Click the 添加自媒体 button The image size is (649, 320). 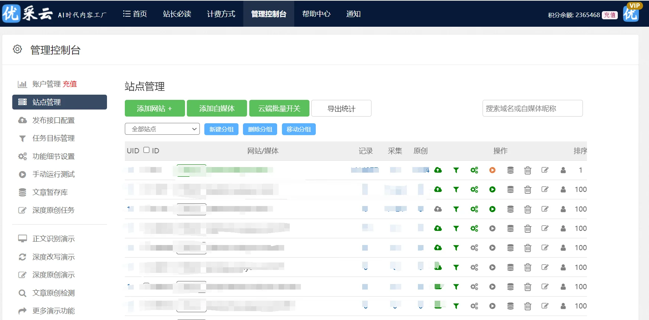coord(217,108)
